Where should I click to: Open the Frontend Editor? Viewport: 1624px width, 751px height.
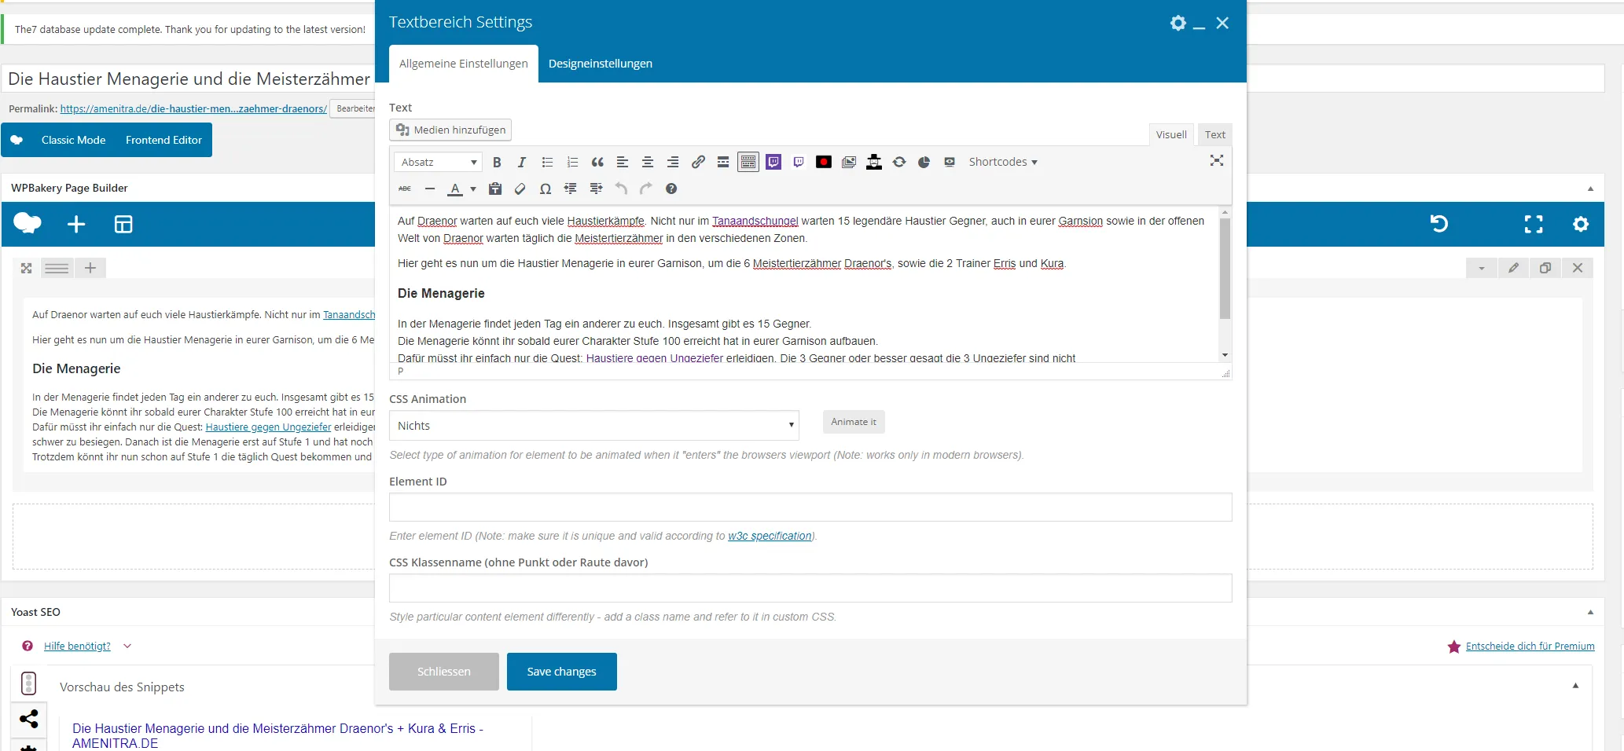164,140
